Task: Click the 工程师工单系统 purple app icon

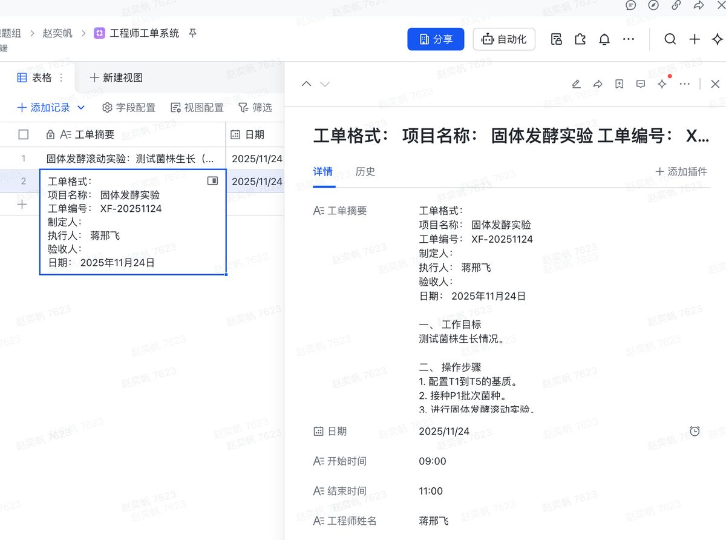Action: [x=100, y=33]
